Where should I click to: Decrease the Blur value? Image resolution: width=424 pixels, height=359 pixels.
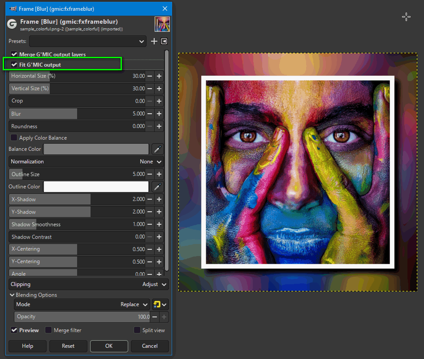pos(150,114)
